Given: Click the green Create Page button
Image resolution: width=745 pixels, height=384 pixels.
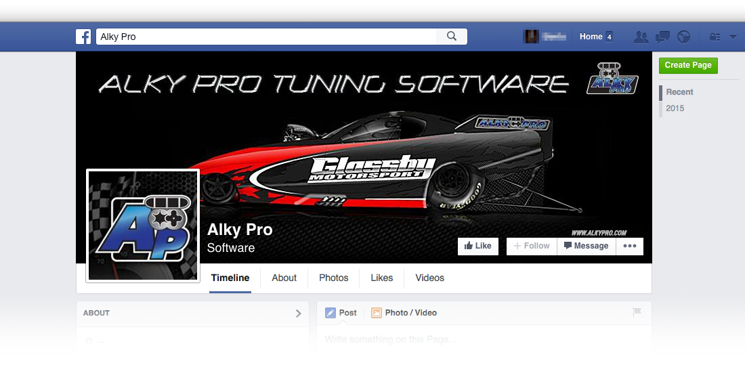Looking at the screenshot, I should pyautogui.click(x=688, y=65).
